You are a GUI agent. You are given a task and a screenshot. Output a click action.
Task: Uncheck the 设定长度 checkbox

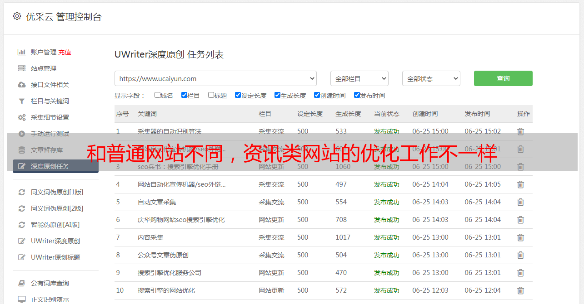[238, 95]
